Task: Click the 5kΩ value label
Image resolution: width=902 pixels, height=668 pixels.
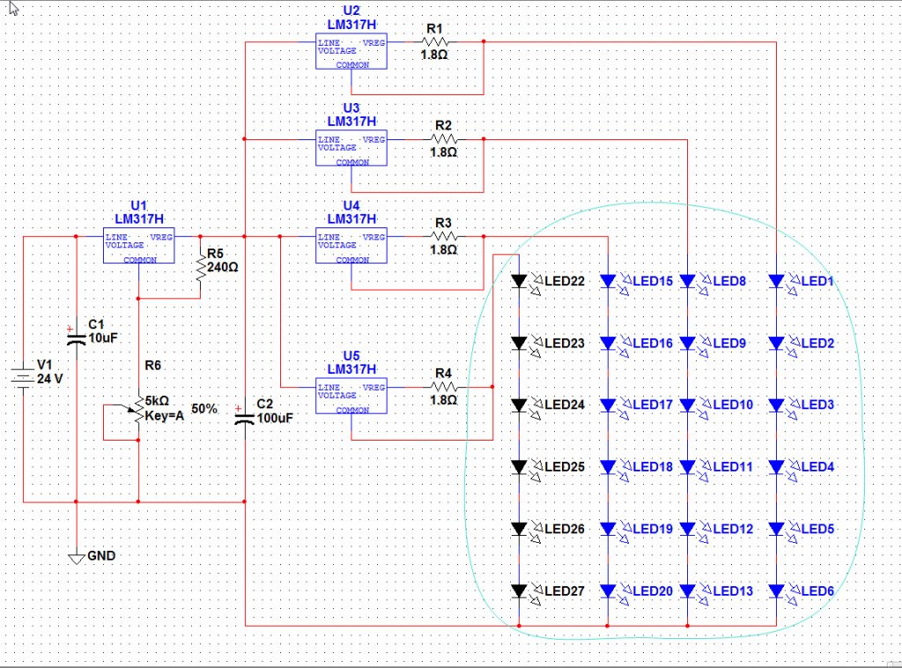Action: point(157,401)
